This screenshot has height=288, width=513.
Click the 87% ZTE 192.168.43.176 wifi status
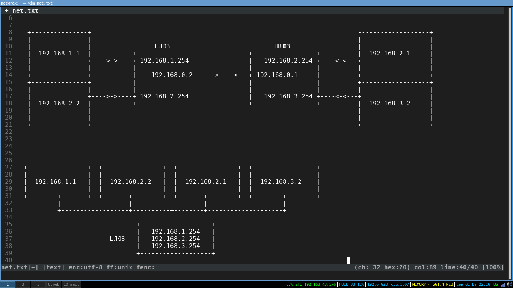[x=311, y=284]
